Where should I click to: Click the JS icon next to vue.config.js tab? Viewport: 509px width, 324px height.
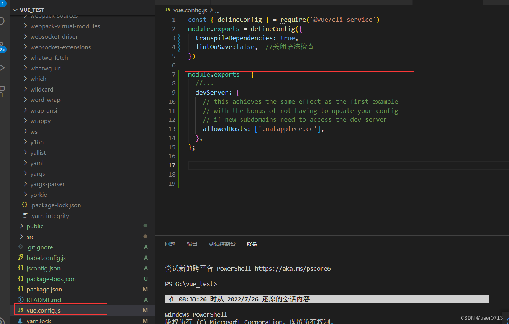coord(167,10)
